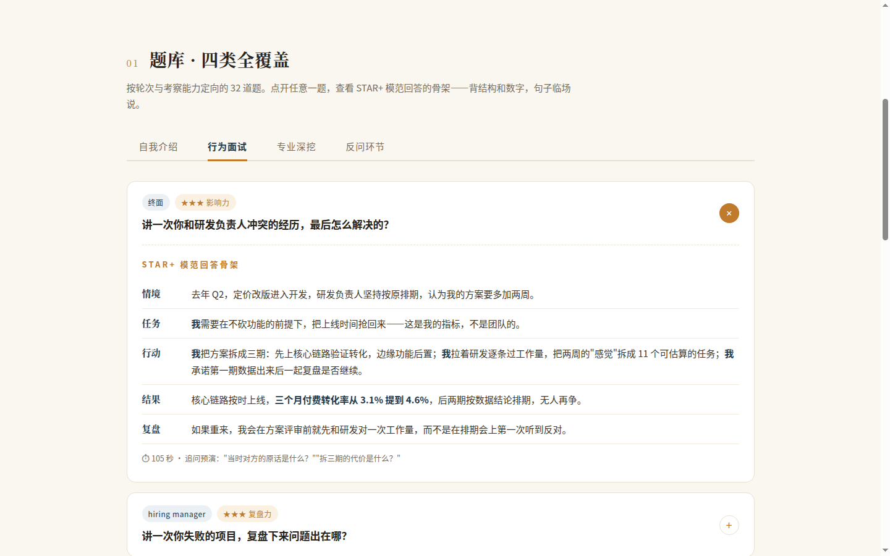Click the 题库 · 四类全覆盖 section title
This screenshot has height=556, width=890.
click(x=219, y=61)
